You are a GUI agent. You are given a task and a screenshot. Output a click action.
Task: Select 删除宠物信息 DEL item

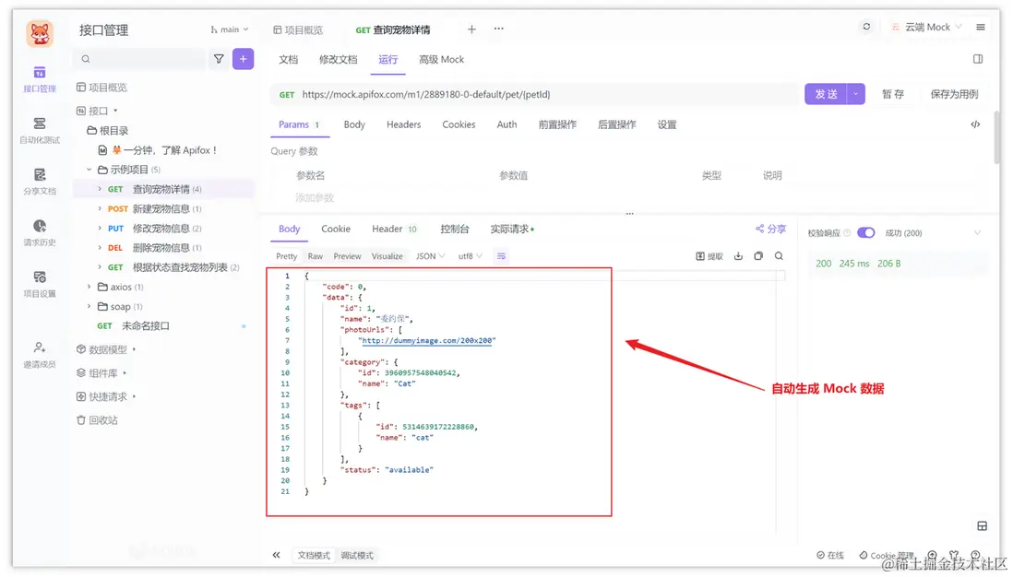click(164, 248)
